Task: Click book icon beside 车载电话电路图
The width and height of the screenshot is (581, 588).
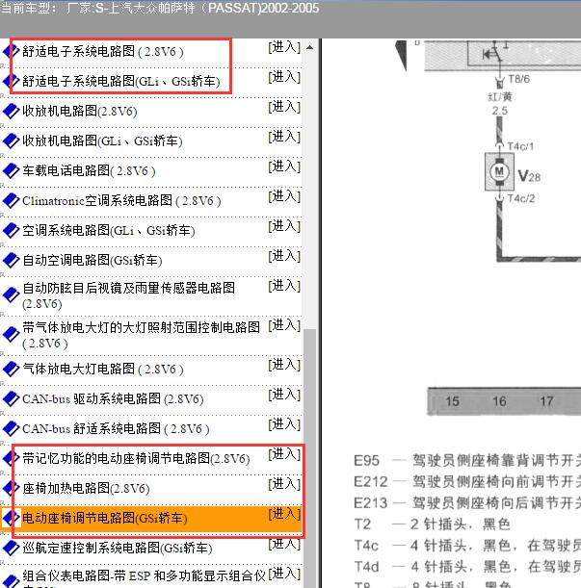Action: coord(11,170)
